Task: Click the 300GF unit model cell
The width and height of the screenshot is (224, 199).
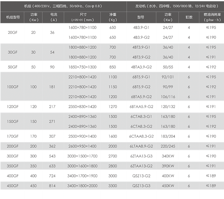Action: 13,156
